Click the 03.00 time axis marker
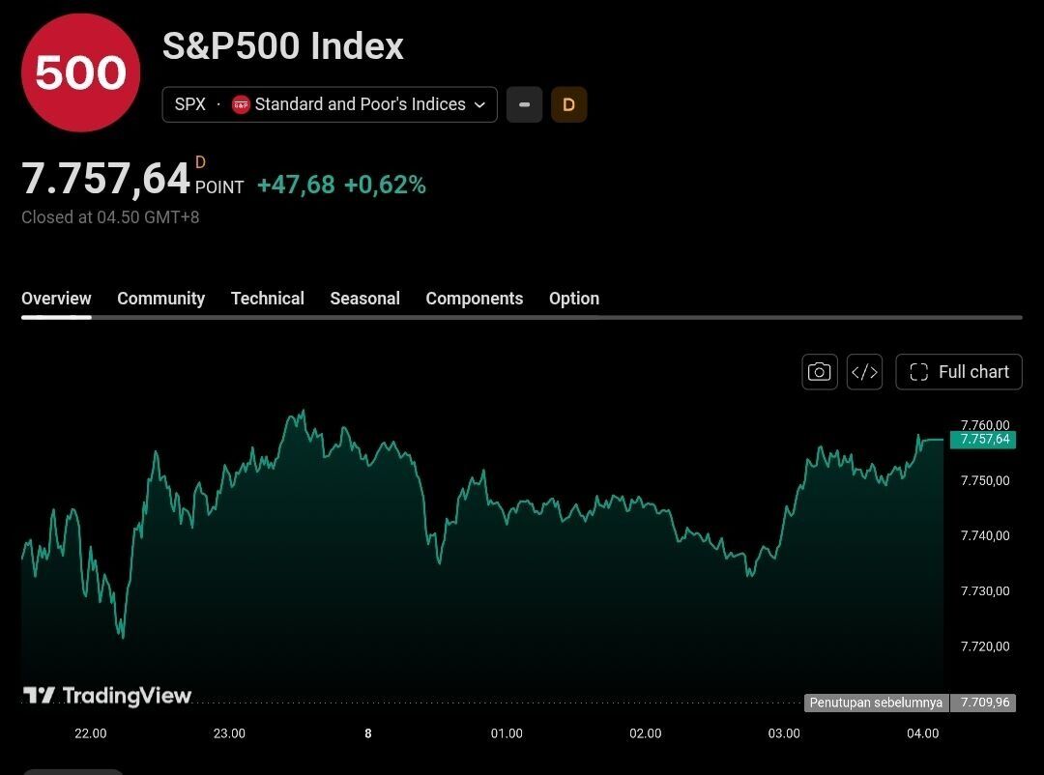The width and height of the screenshot is (1044, 775). pyautogui.click(x=784, y=733)
